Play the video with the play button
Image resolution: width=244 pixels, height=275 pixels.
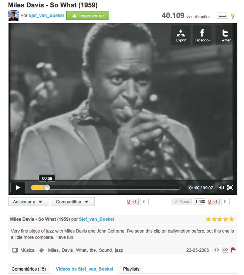[18, 188]
